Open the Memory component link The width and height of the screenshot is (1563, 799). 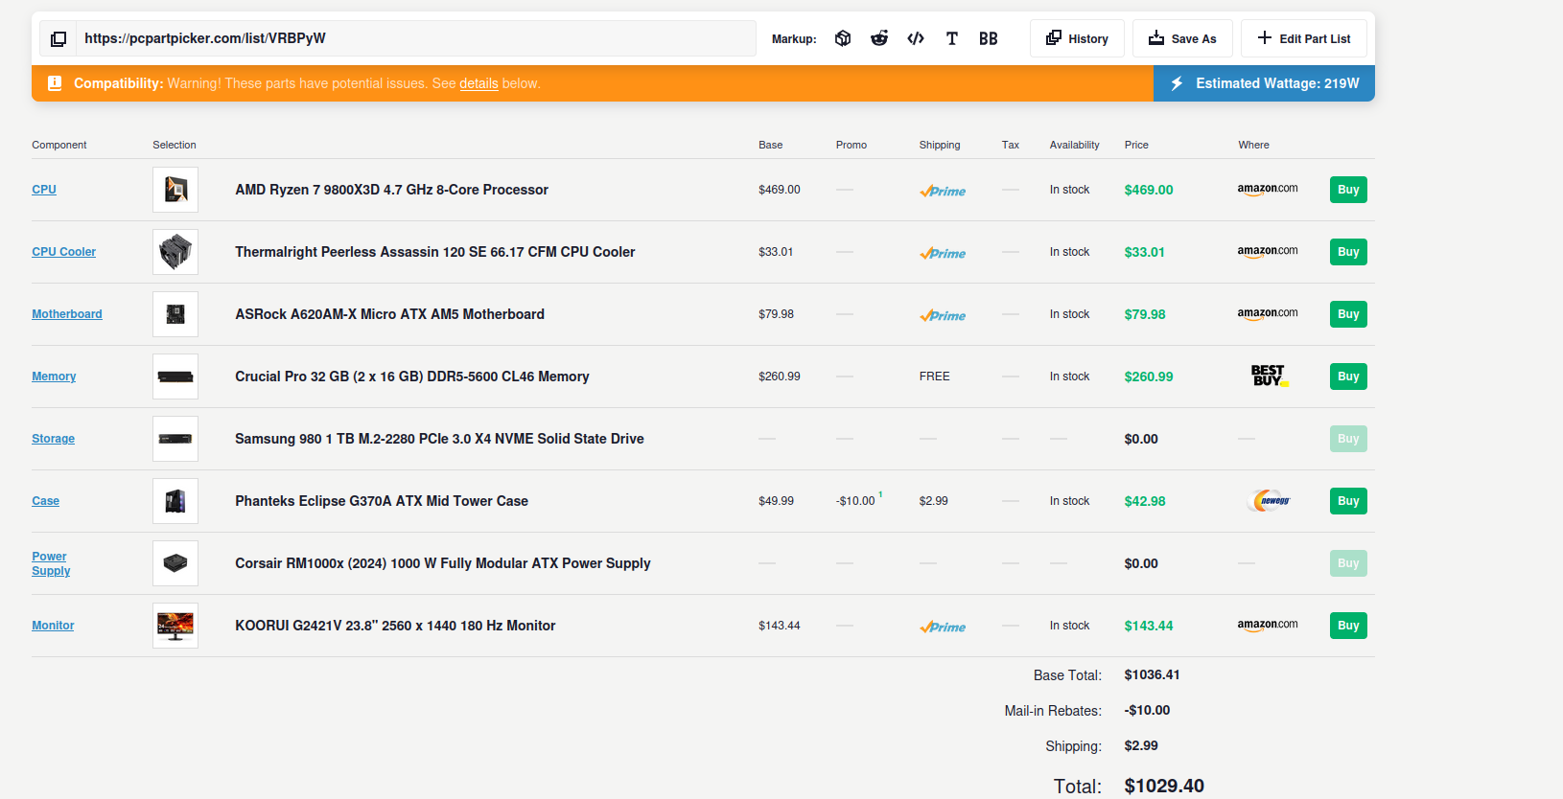[x=54, y=377]
